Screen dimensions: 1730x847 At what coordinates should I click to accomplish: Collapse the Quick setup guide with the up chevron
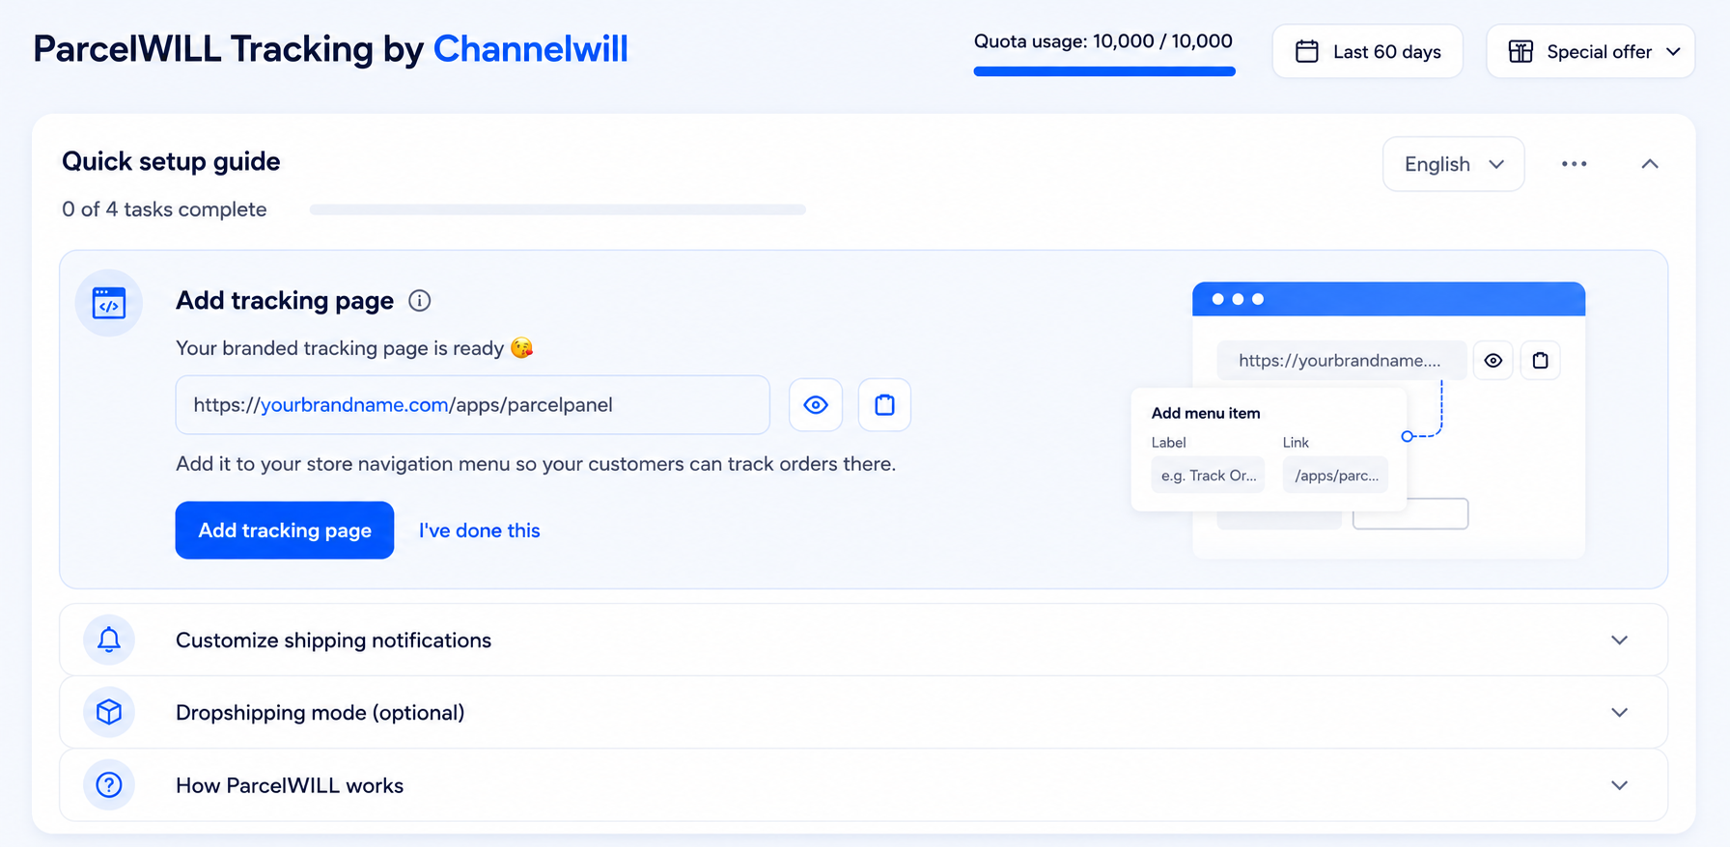pos(1650,164)
